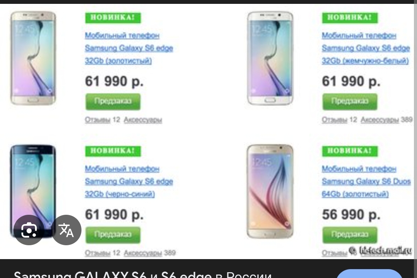Tap the НОВИНКА! badge above S6 Duos
This screenshot has width=417, height=278.
[x=349, y=151]
